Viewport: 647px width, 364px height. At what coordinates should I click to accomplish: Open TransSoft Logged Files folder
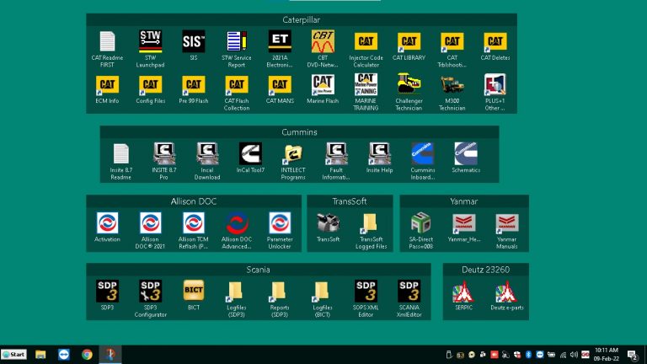coord(371,223)
